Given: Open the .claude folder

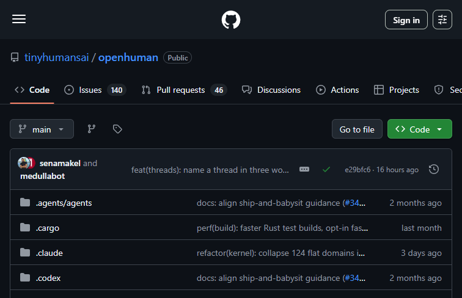Looking at the screenshot, I should click(50, 253).
